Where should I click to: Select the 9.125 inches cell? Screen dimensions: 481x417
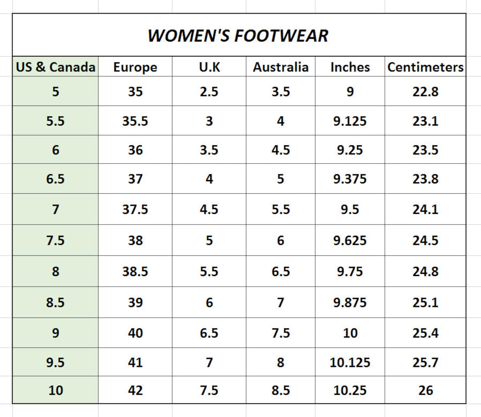click(350, 120)
